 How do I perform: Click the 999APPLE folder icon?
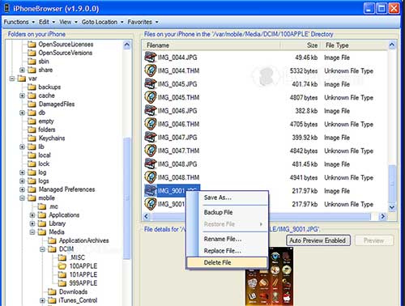point(62,283)
